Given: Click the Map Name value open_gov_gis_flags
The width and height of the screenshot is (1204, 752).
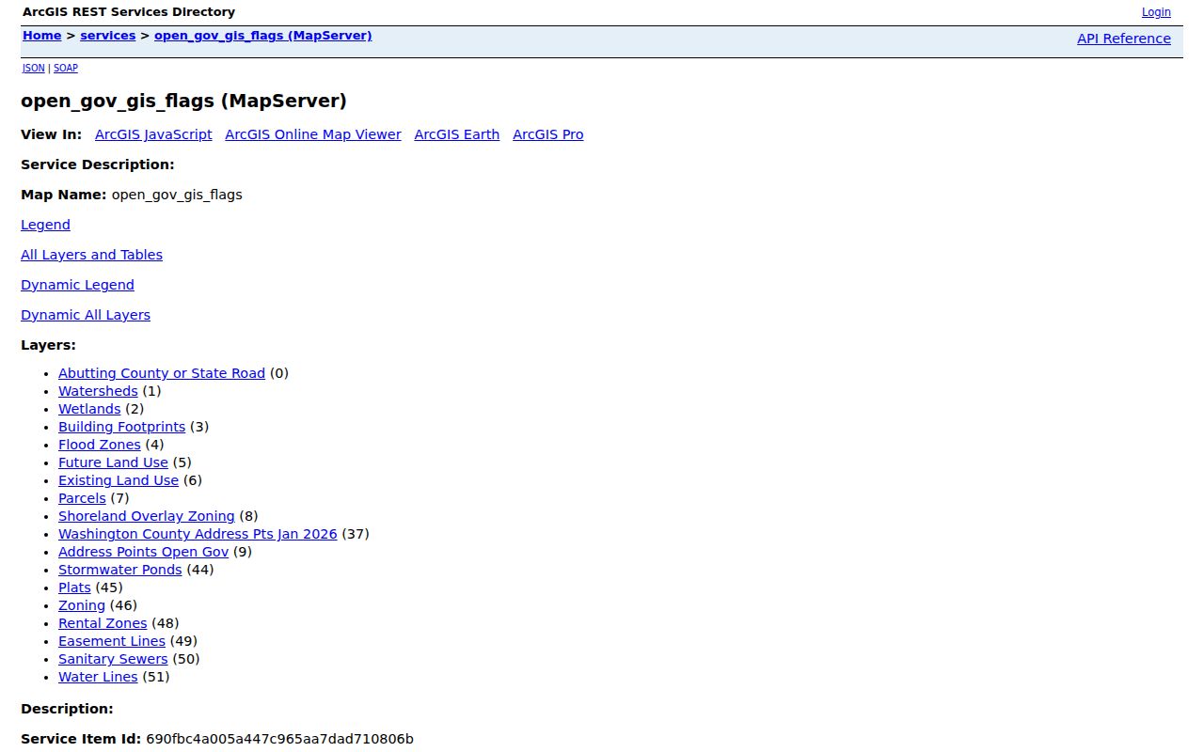Looking at the screenshot, I should point(177,195).
